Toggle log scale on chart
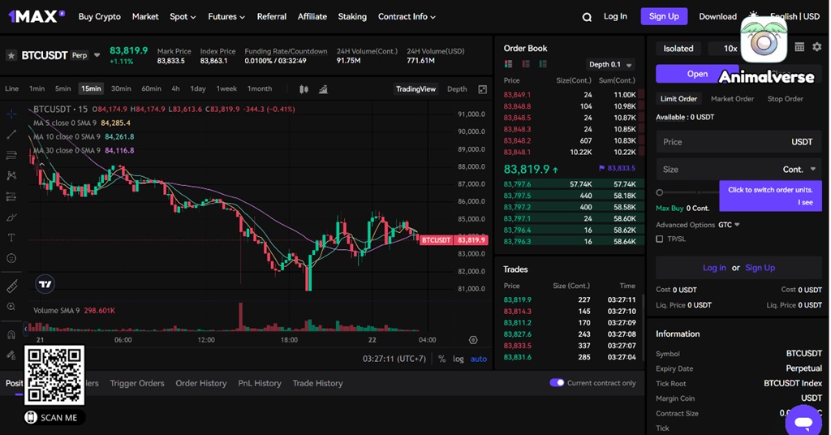Image resolution: width=831 pixels, height=435 pixels. pyautogui.click(x=458, y=359)
